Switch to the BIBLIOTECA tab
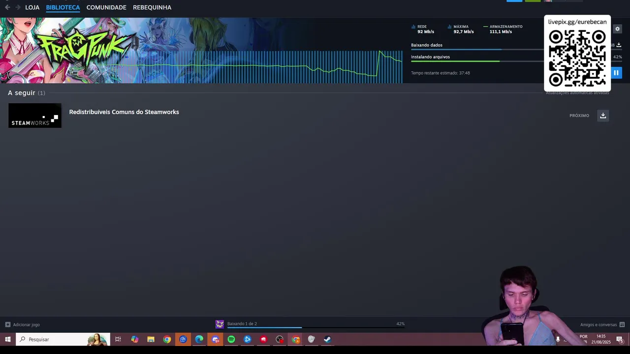The height and width of the screenshot is (354, 630). click(63, 7)
